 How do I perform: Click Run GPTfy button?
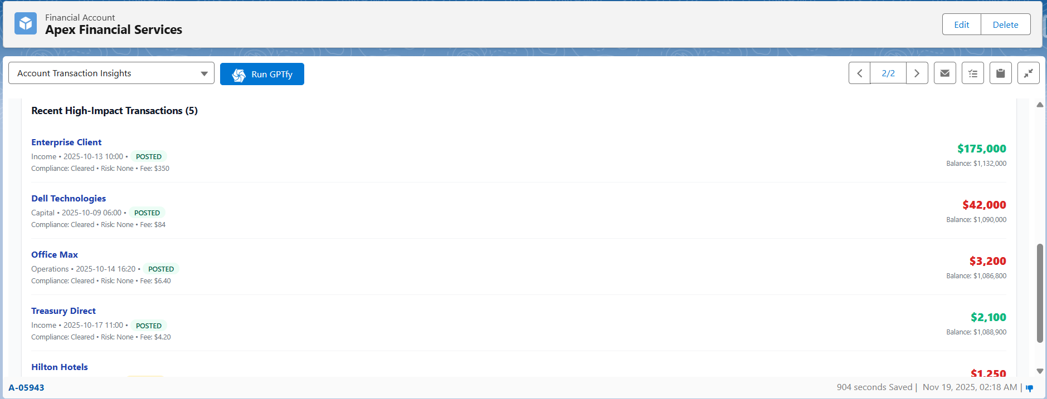[x=262, y=74]
